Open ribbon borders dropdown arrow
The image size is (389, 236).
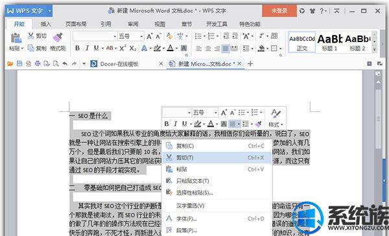click(x=280, y=48)
